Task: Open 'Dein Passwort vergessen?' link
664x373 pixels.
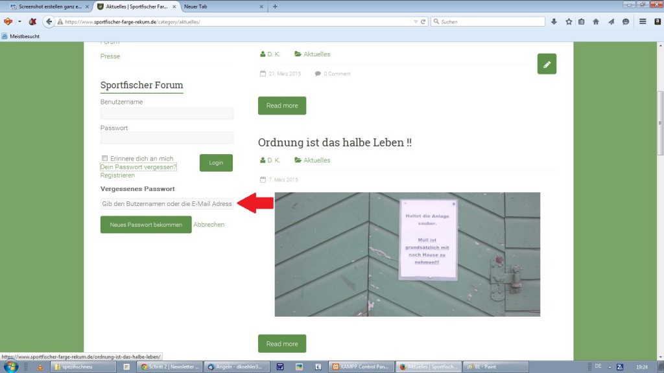Action: [138, 167]
